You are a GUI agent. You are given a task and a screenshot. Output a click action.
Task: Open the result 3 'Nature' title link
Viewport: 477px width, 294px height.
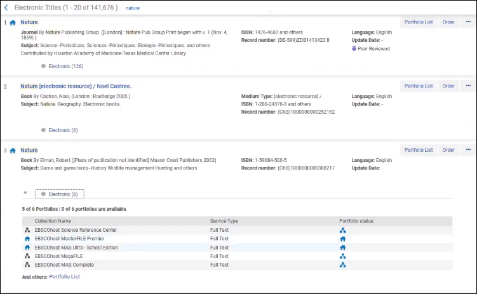pyautogui.click(x=29, y=150)
